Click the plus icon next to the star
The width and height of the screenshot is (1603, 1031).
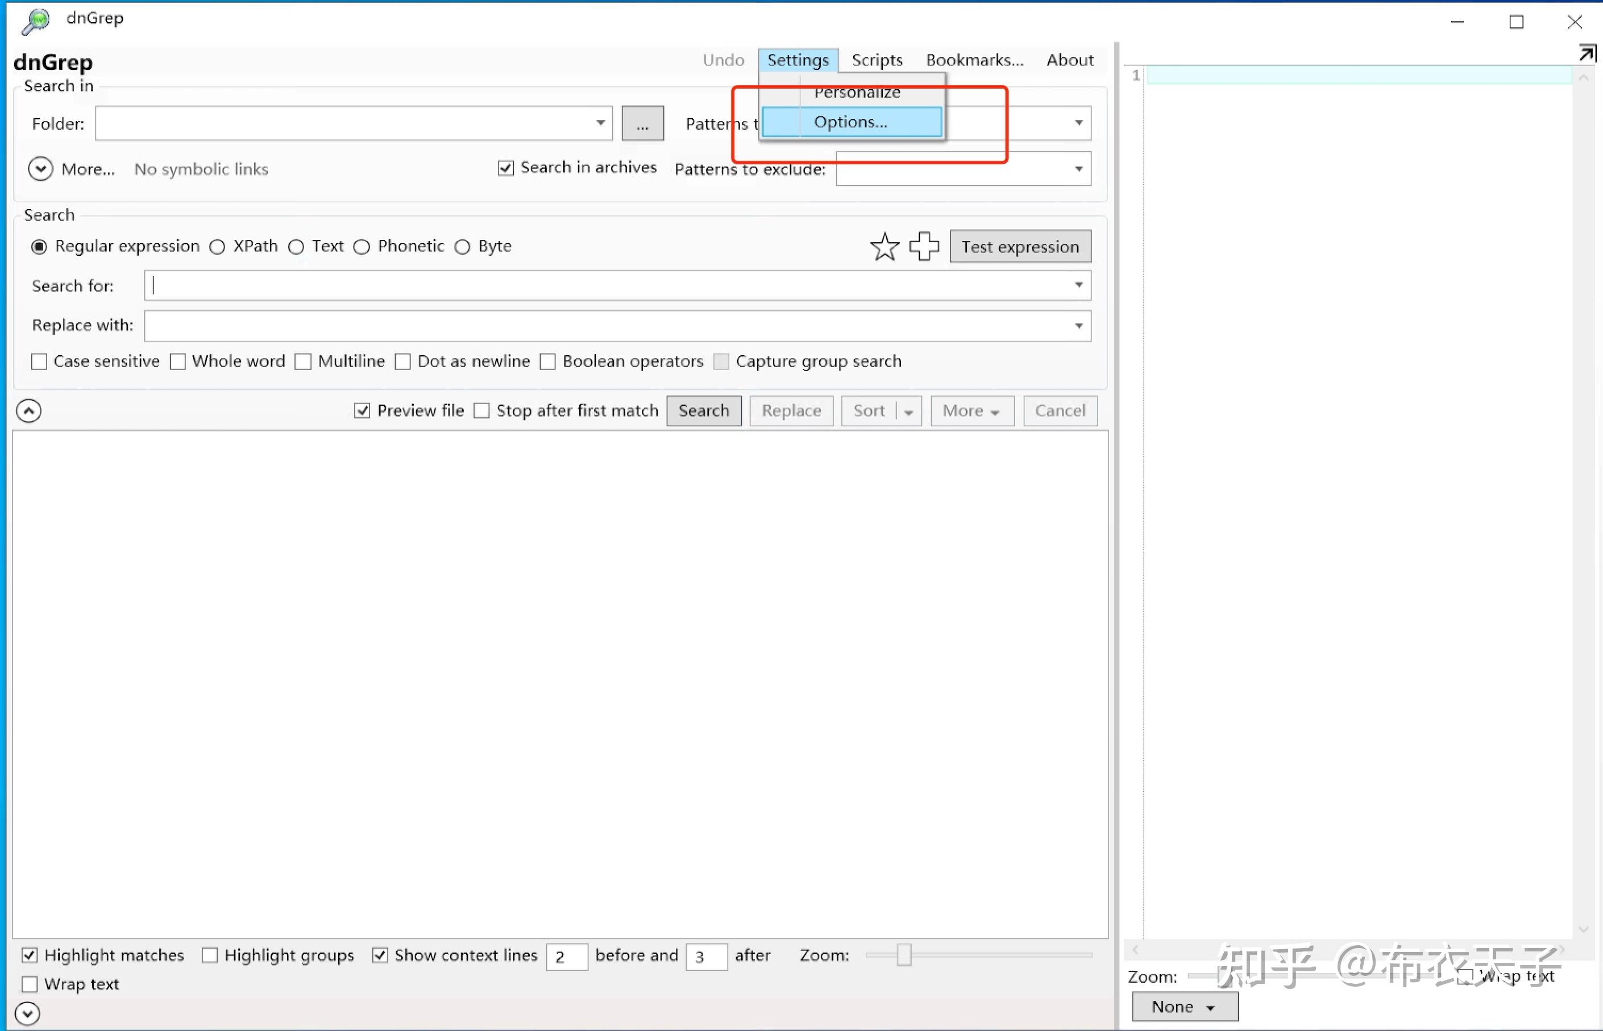(x=924, y=246)
